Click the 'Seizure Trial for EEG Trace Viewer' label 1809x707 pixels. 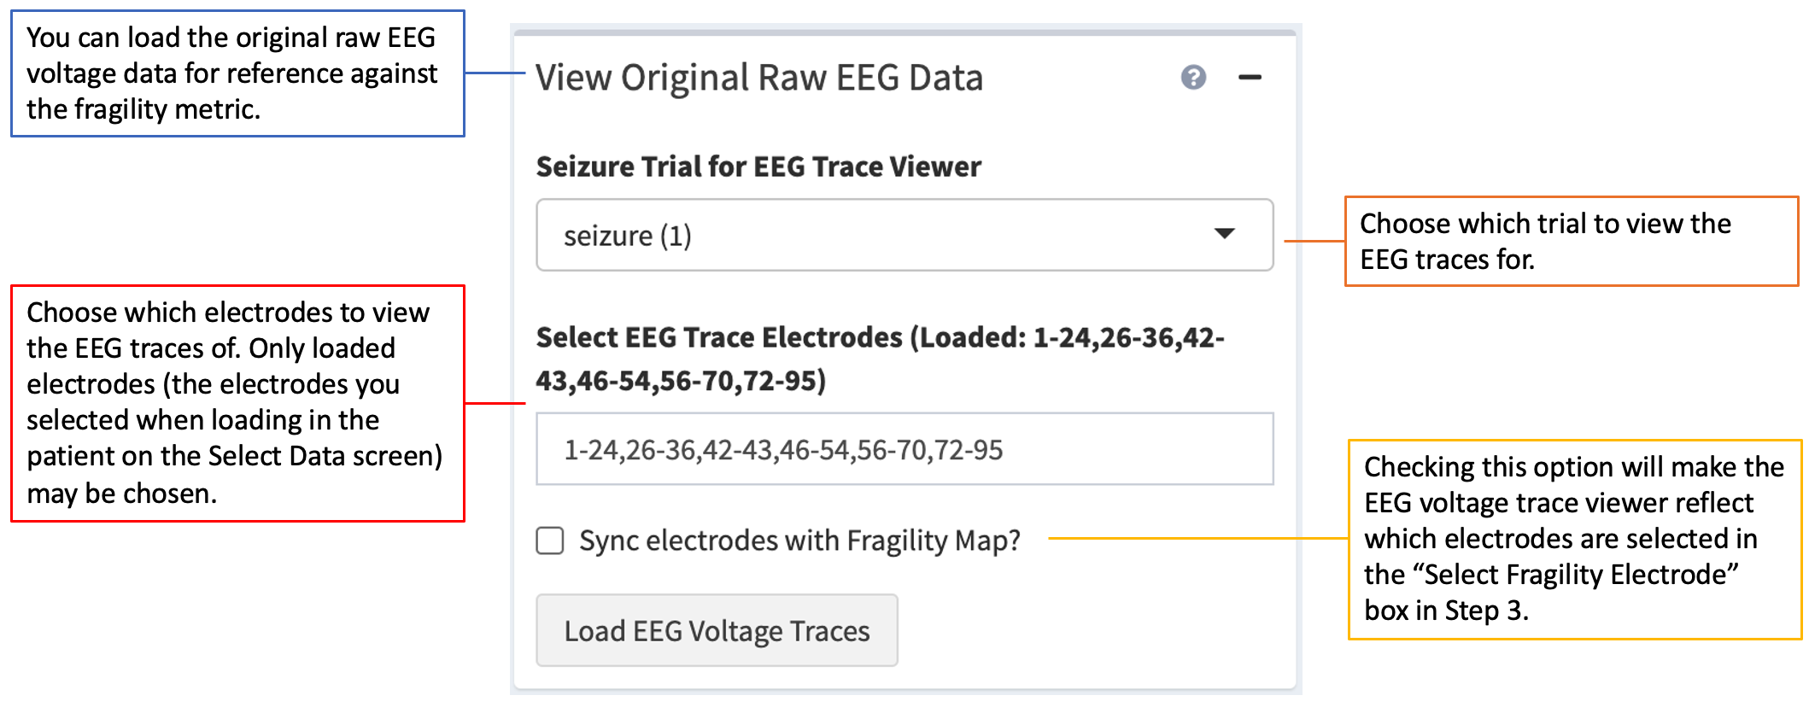[758, 167]
